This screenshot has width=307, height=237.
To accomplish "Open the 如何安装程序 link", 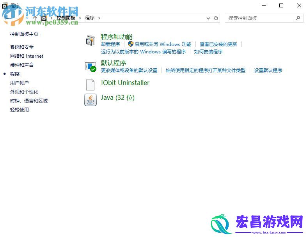I will pyautogui.click(x=208, y=52).
